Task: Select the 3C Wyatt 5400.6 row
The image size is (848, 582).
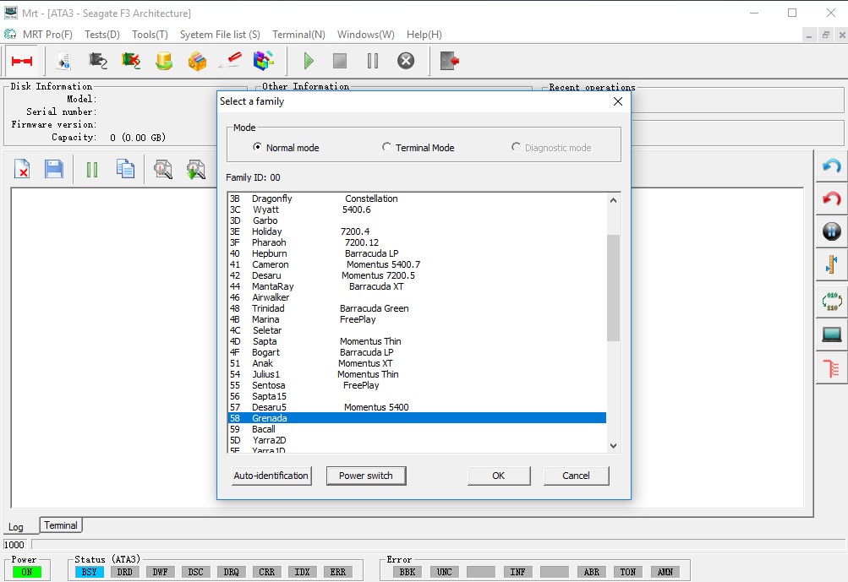Action: coord(417,209)
